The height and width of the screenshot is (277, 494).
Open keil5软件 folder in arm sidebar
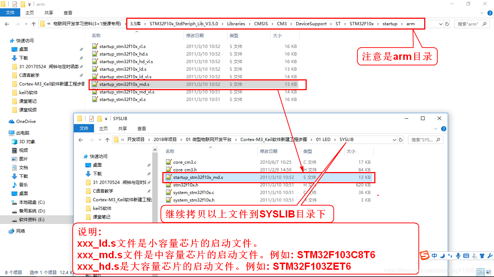coord(28,93)
